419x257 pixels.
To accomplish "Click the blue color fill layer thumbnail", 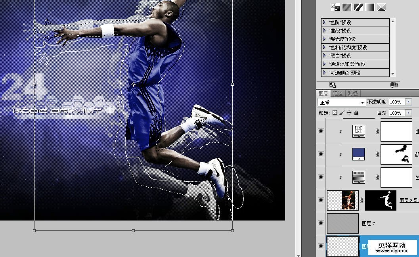I will [358, 154].
